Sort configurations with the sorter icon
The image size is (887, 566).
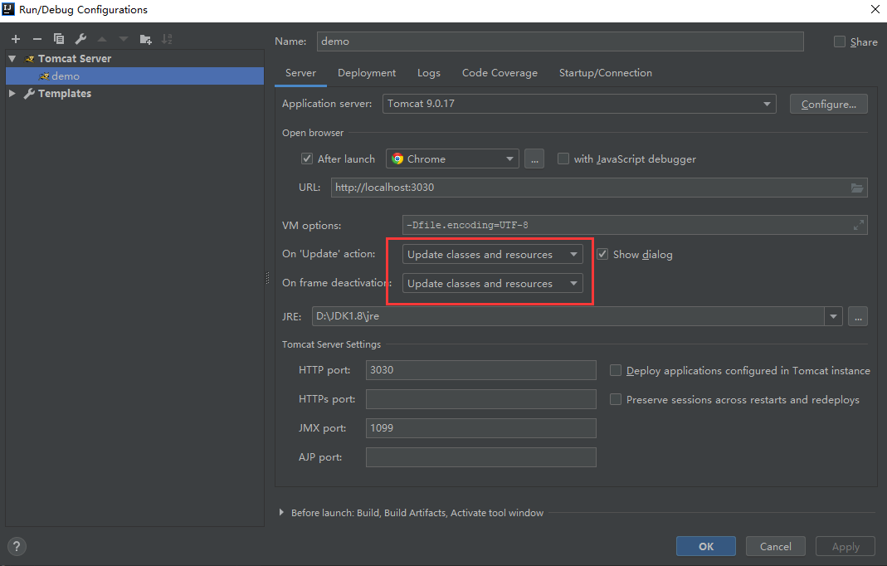click(168, 38)
